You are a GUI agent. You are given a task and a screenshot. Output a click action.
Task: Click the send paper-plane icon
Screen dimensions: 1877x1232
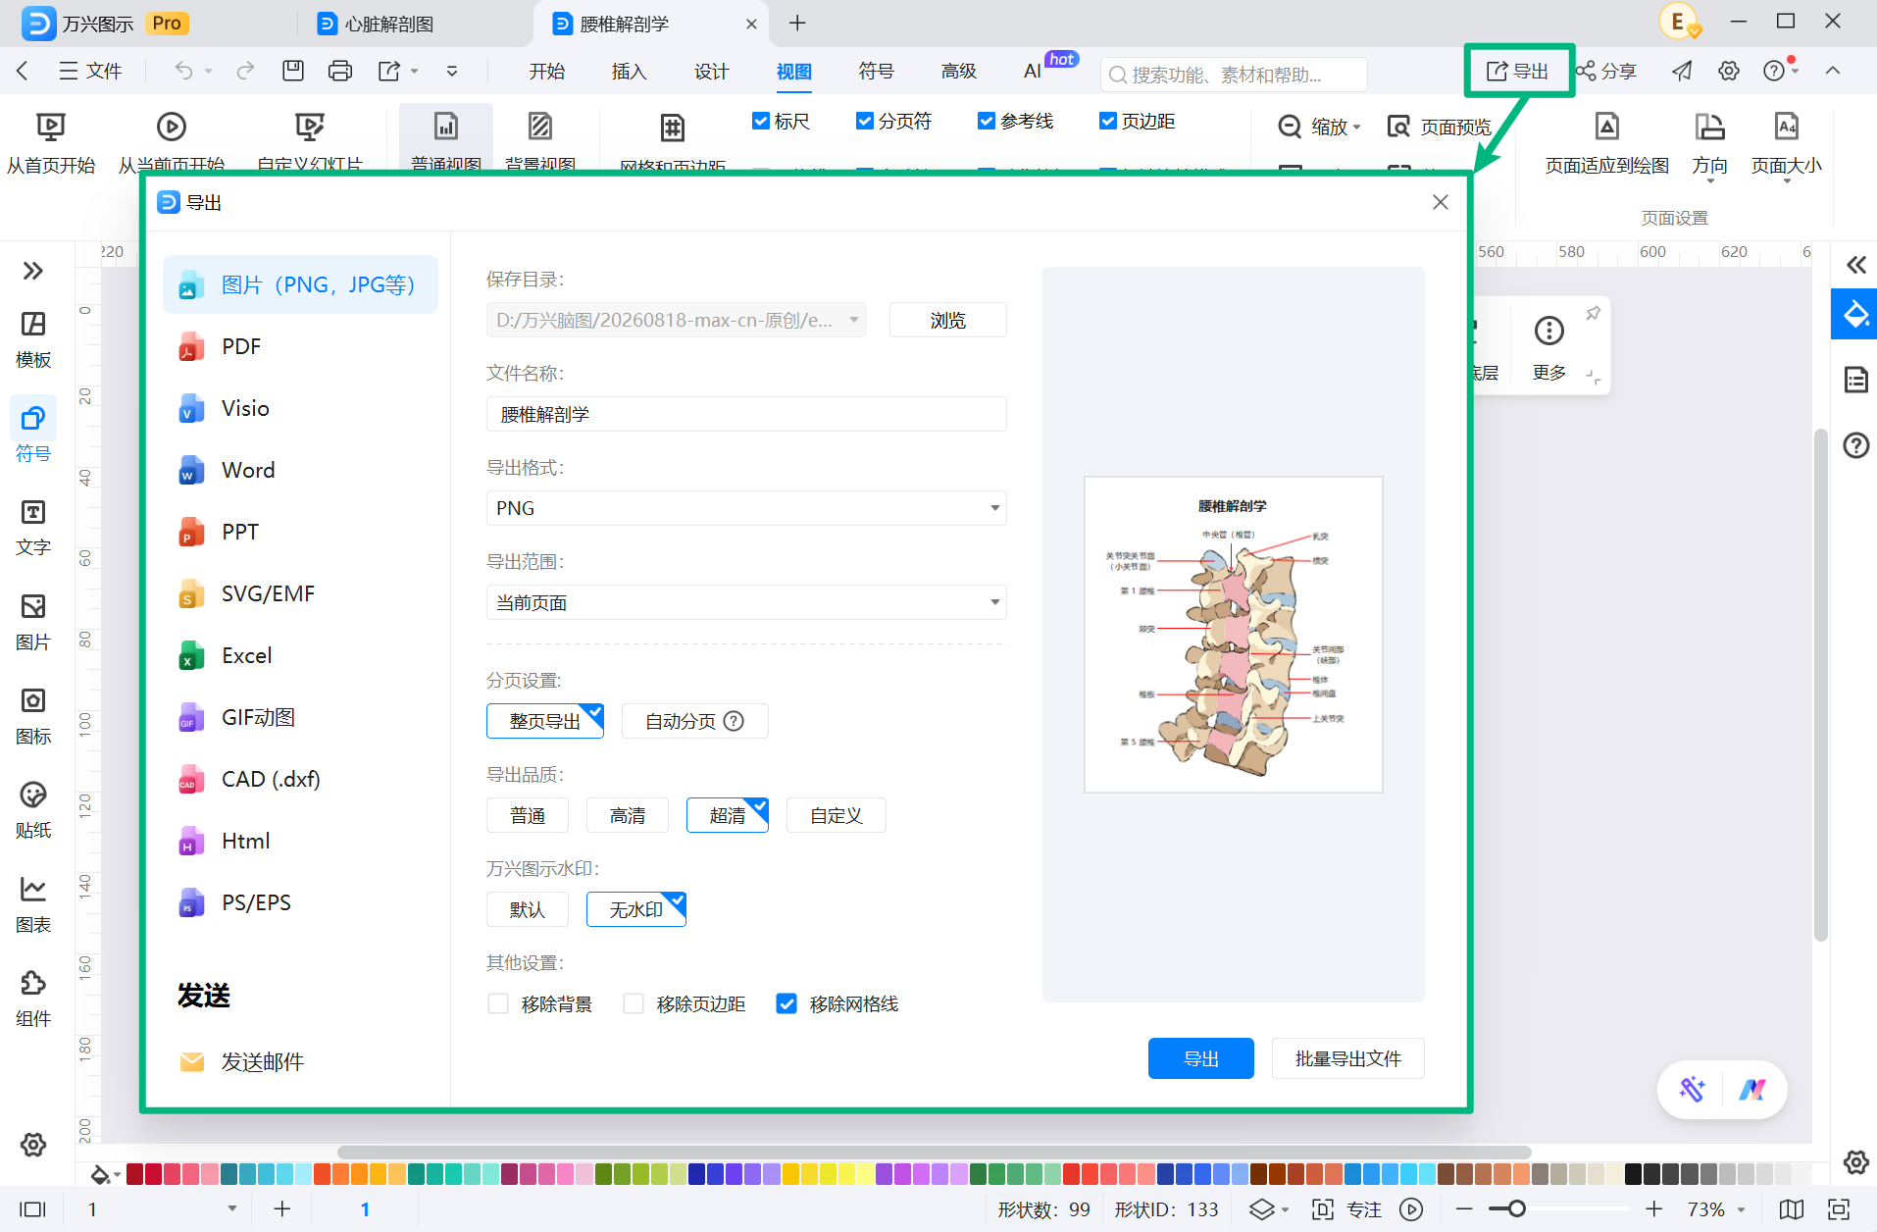(x=1682, y=71)
